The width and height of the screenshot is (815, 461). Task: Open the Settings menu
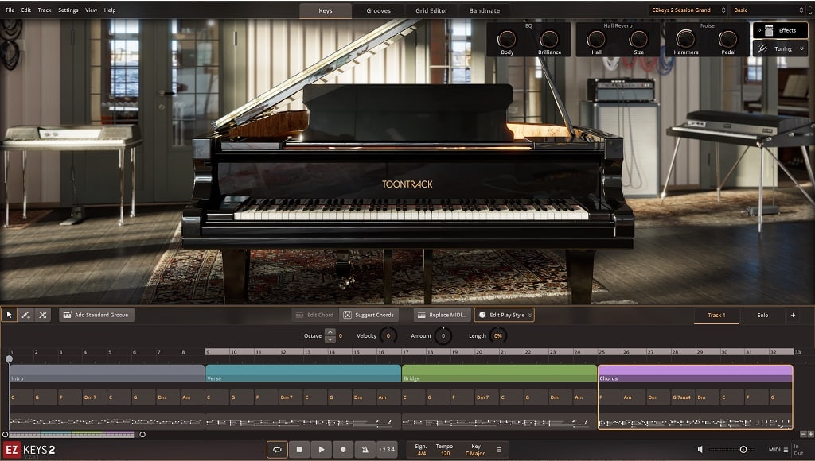[x=68, y=10]
